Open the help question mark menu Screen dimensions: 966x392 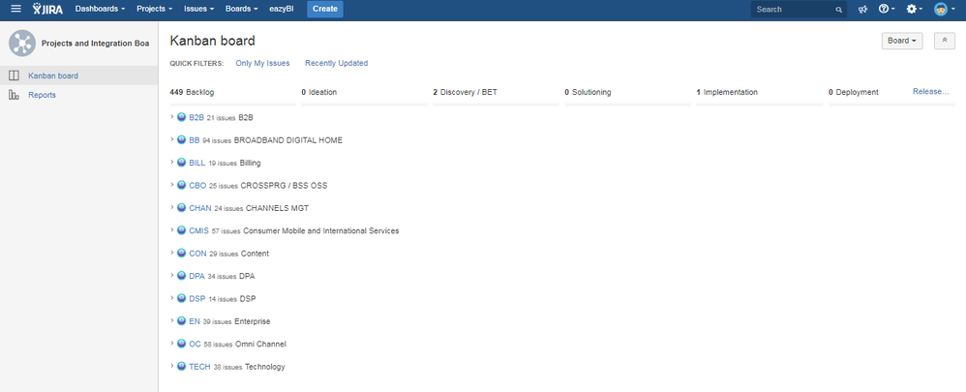[886, 9]
